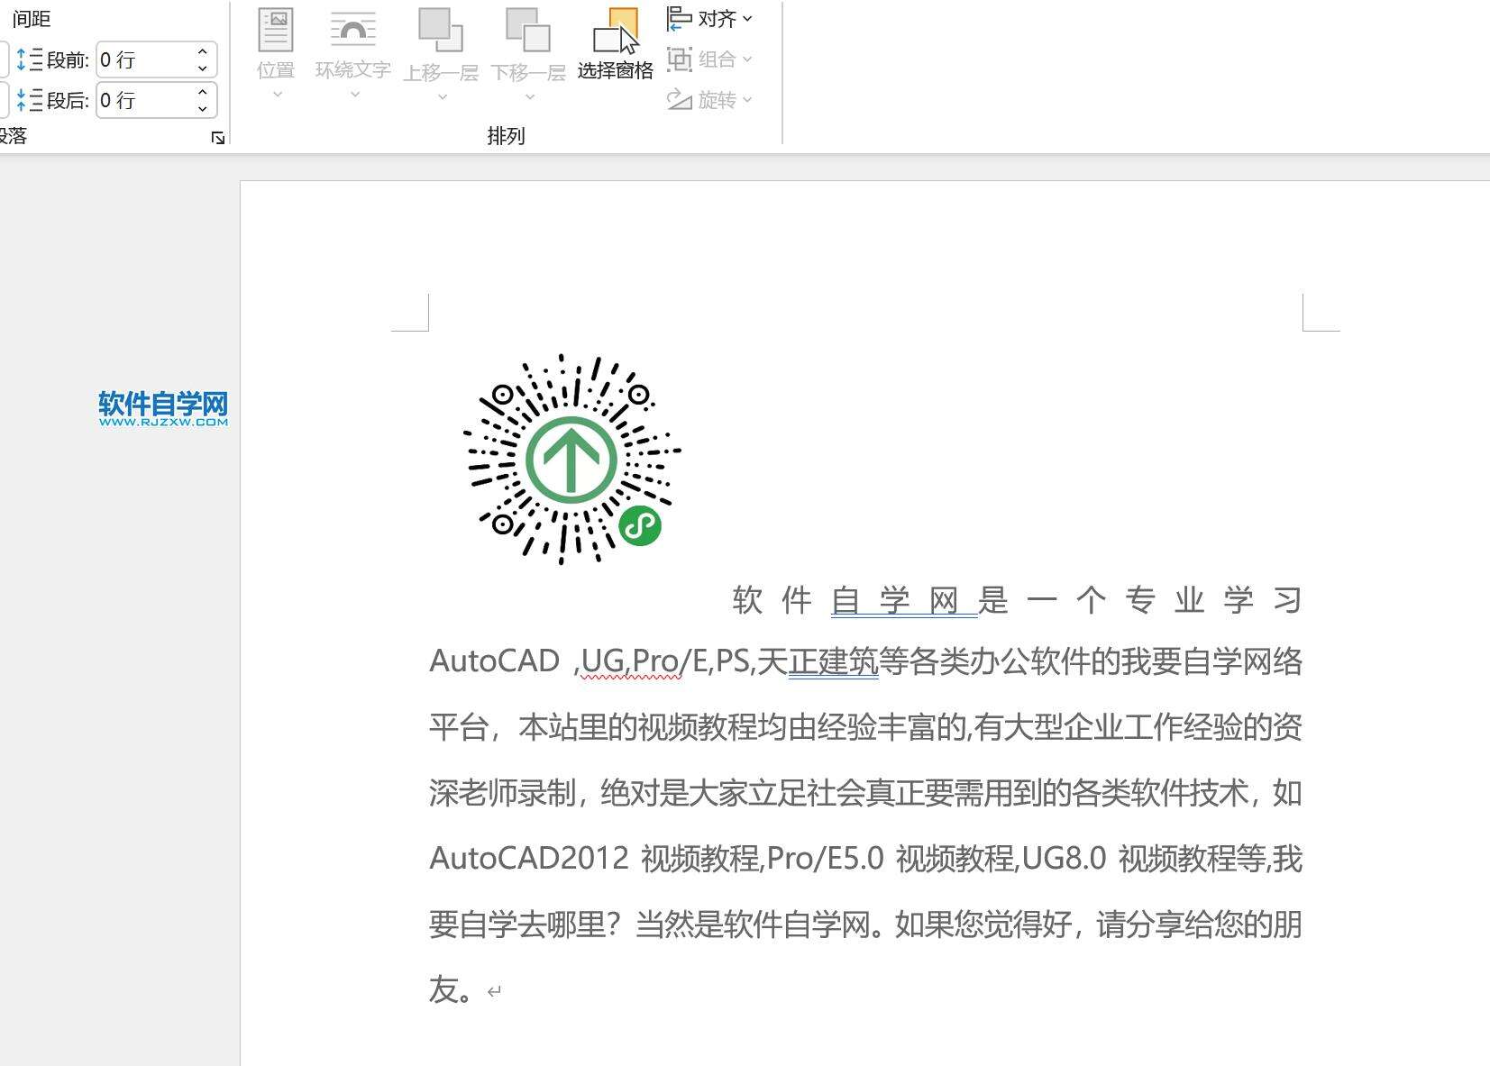Click the spacing icon beside 段前
This screenshot has width=1490, height=1066.
tap(30, 59)
